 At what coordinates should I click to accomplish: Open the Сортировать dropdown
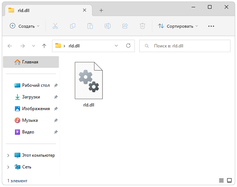click(178, 26)
